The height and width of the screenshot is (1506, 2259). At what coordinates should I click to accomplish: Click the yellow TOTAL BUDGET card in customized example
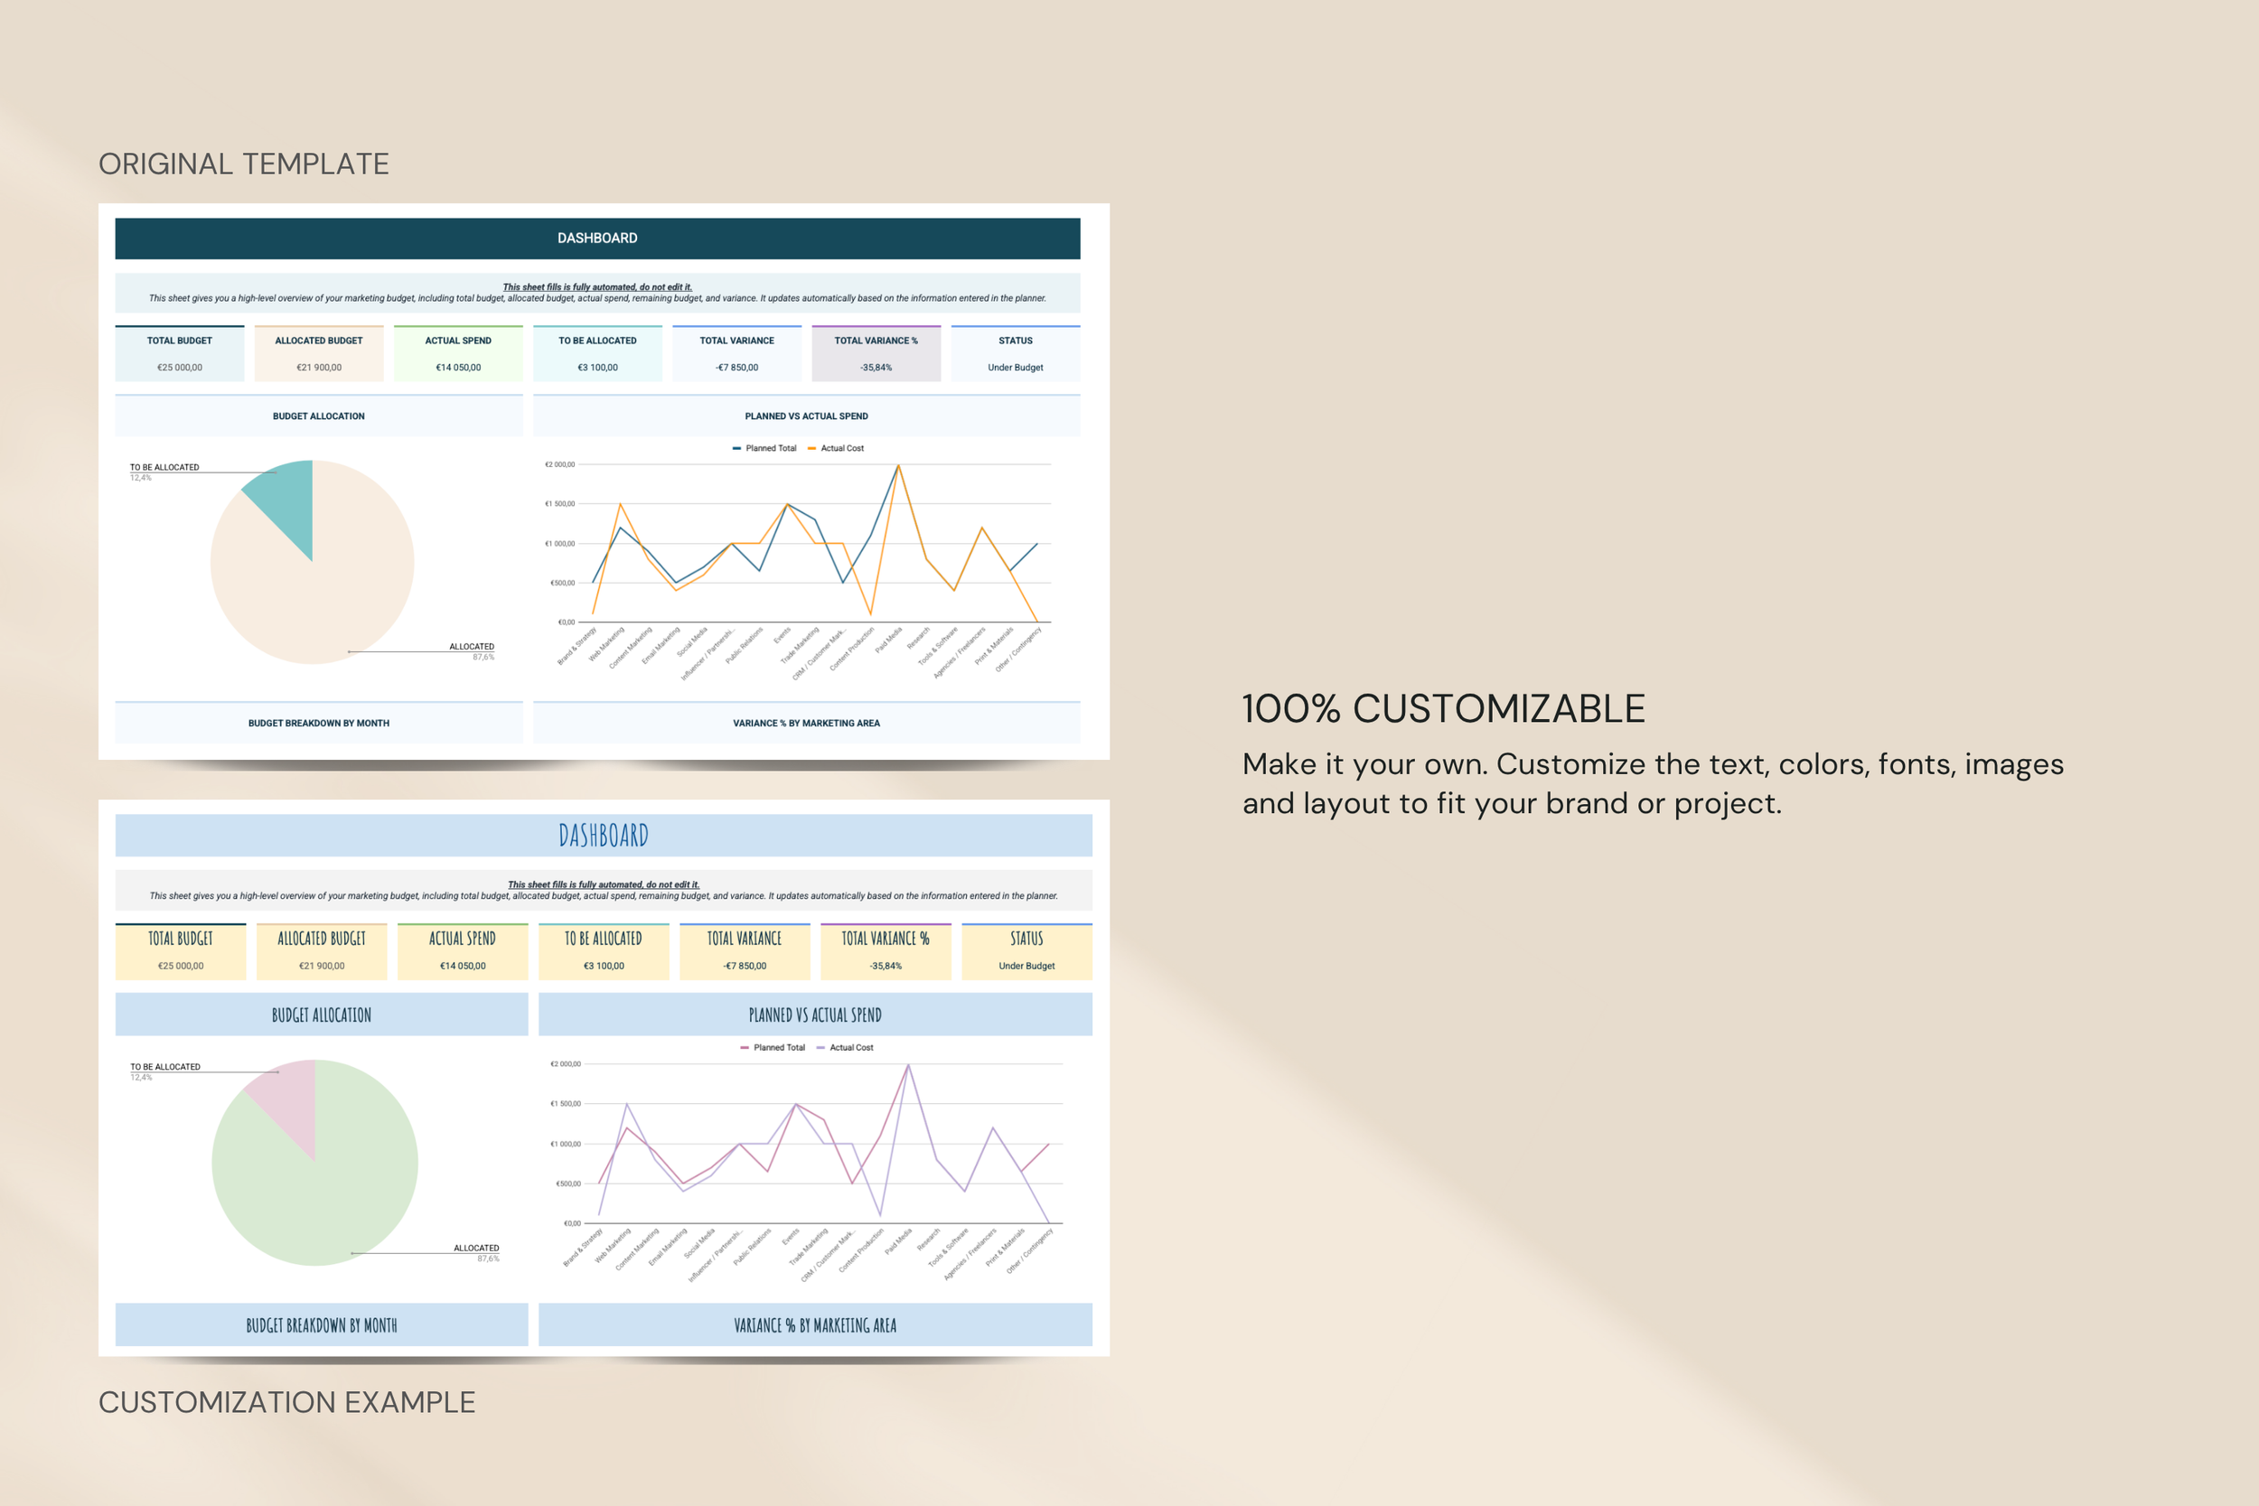(x=181, y=952)
